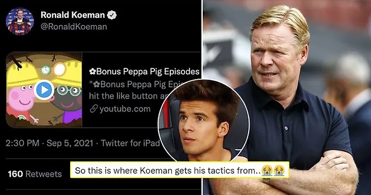The width and height of the screenshot is (371, 195).
Task: Click the chain link icon beside youtube.com
Action: pyautogui.click(x=94, y=109)
